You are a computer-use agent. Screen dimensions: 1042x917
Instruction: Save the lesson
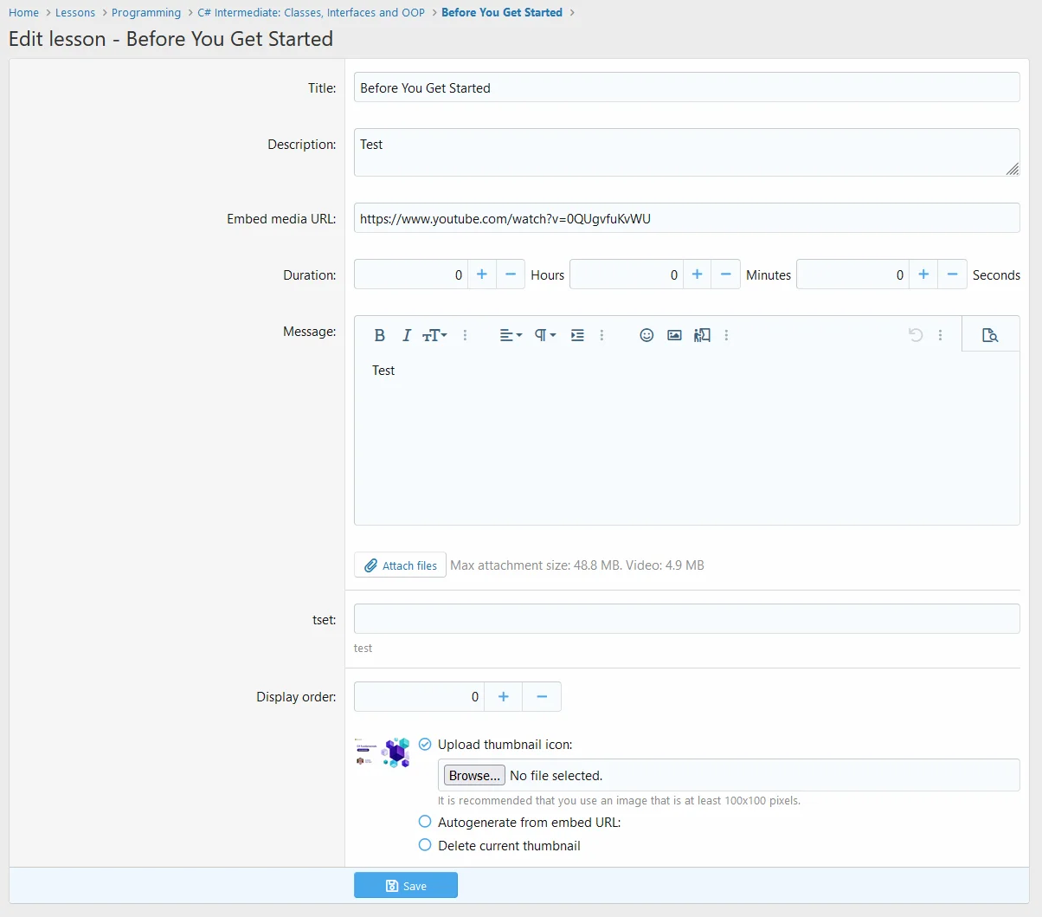pos(405,886)
